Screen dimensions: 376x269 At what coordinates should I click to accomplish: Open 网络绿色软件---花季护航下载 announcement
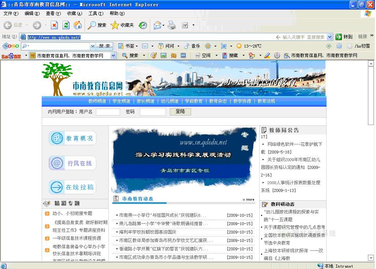(292, 148)
